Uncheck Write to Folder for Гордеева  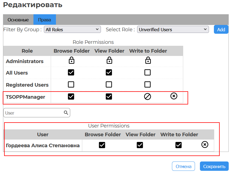coord(179,145)
